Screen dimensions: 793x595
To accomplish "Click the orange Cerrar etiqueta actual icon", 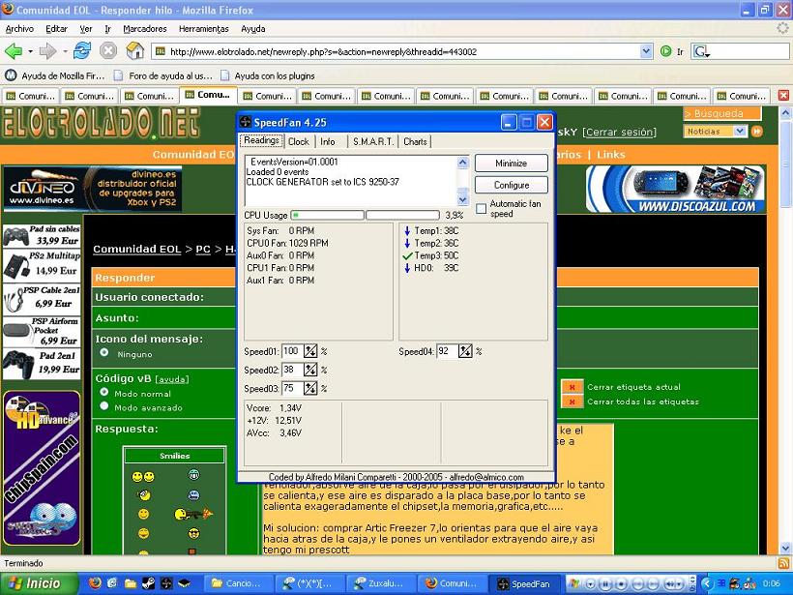I will coord(572,387).
